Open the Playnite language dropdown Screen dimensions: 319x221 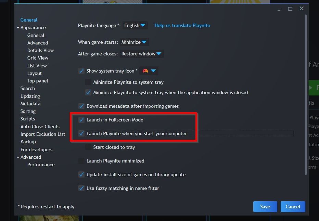click(x=135, y=25)
